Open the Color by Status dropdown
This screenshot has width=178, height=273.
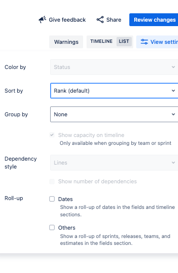114,67
